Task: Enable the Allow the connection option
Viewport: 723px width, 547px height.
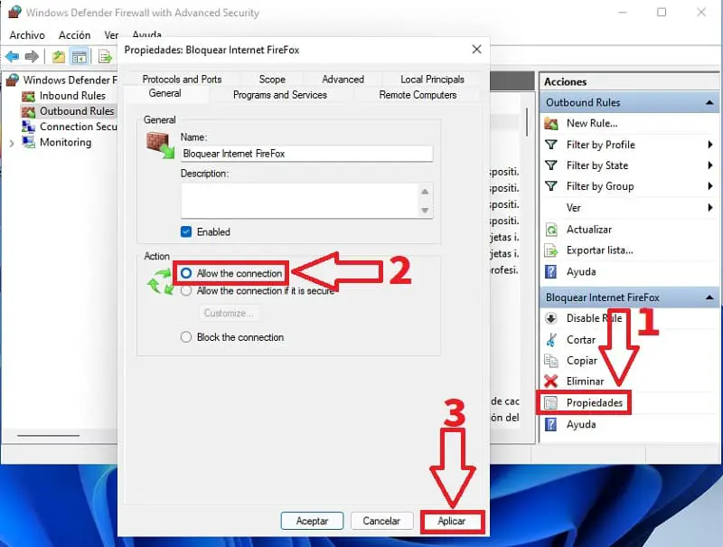Action: click(x=186, y=273)
